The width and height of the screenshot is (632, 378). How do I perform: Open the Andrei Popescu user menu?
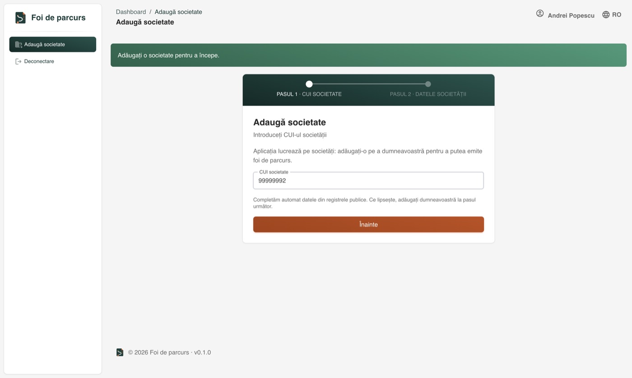pyautogui.click(x=565, y=15)
